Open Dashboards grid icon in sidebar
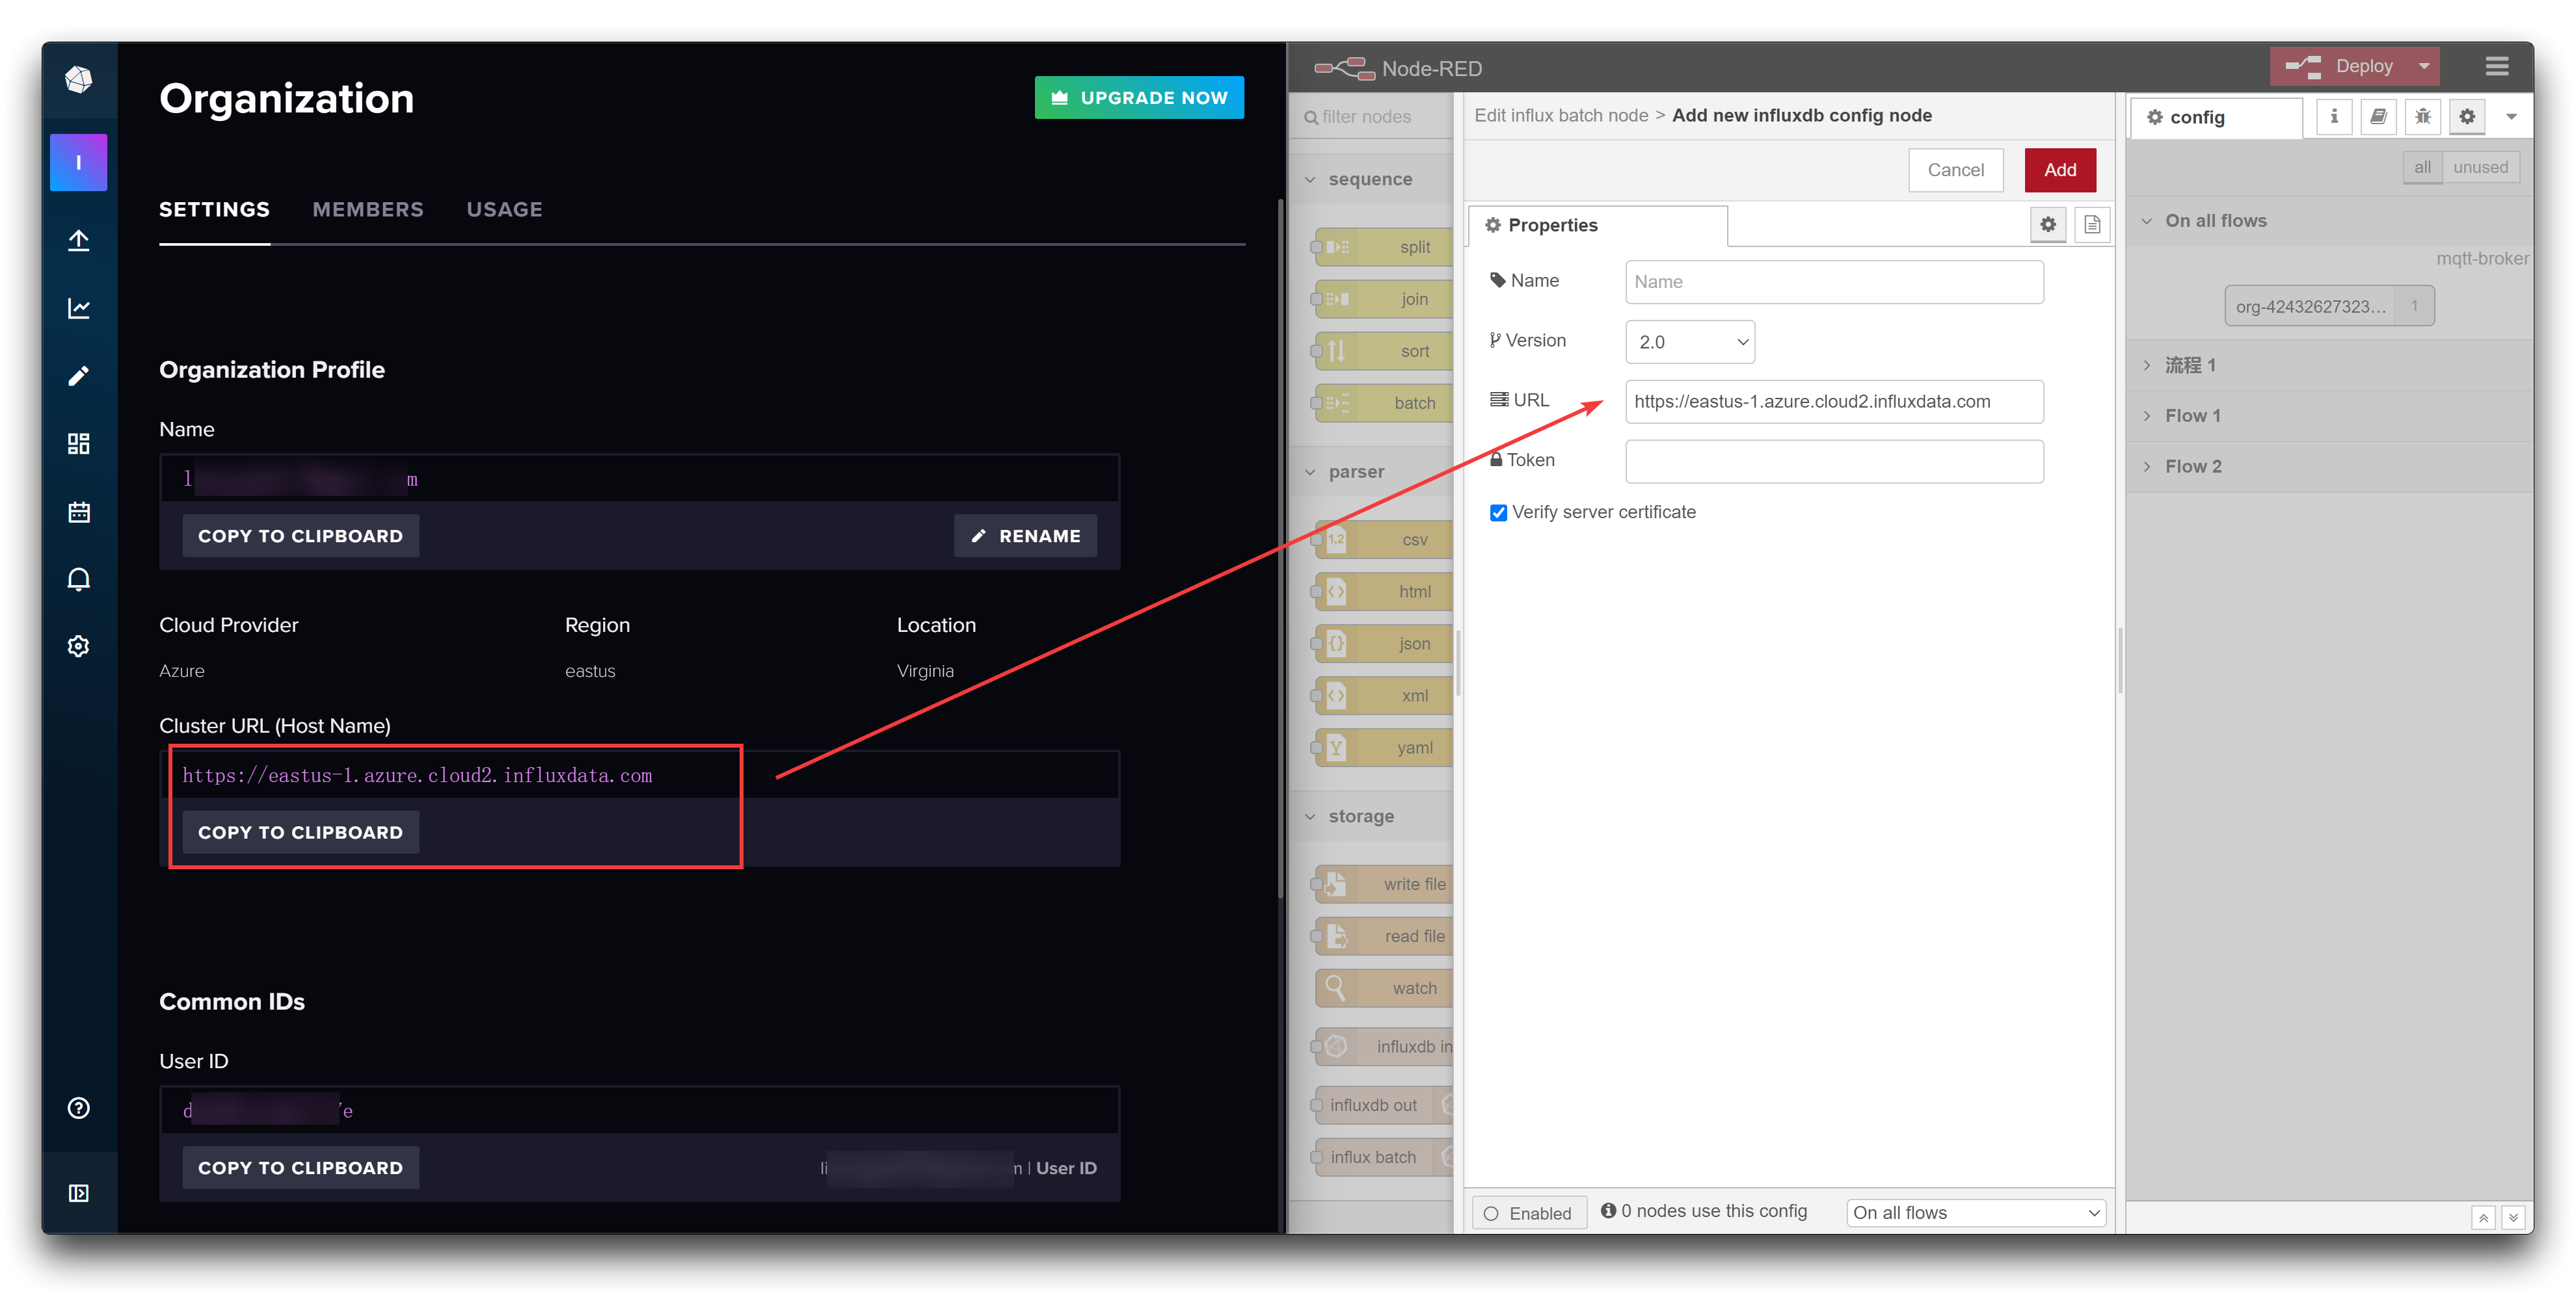 point(78,443)
